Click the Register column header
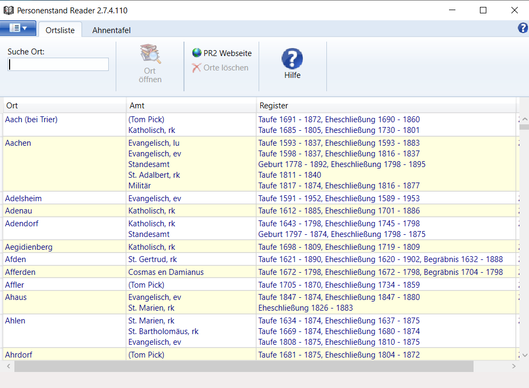Viewport: 529px width, 388px height. (386, 106)
